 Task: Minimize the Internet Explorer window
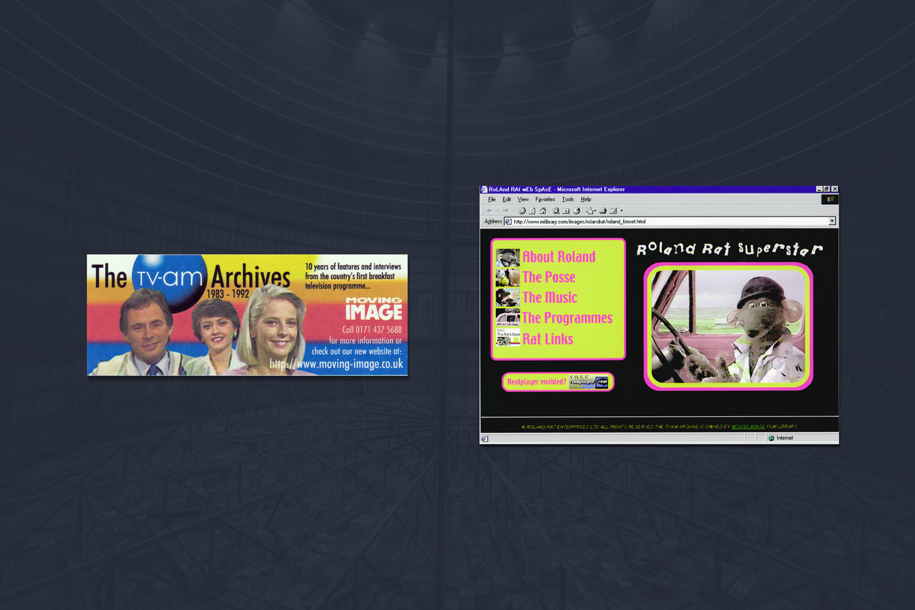pos(819,189)
